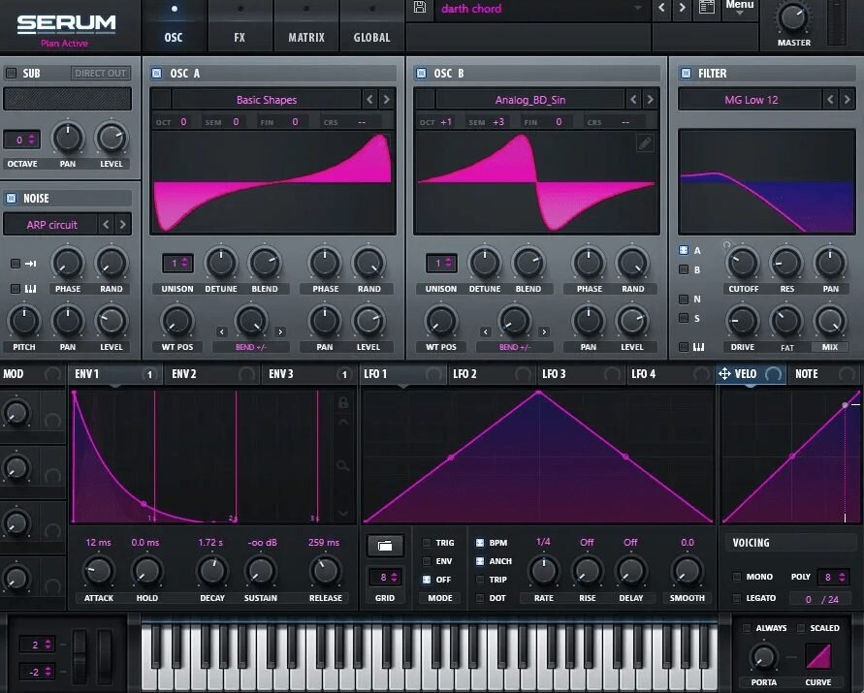Viewport: 864px width, 693px height.
Task: Click next filter type arrow
Action: (847, 100)
